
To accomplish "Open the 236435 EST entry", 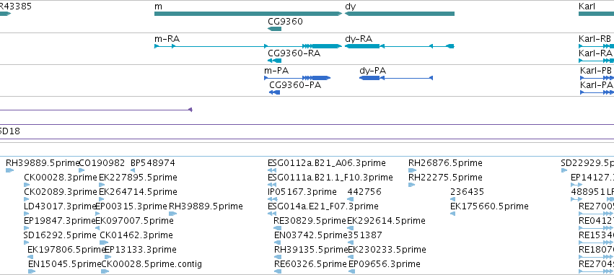I will (467, 192).
